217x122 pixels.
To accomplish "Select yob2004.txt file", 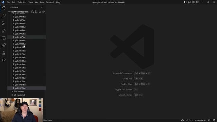I will tap(26, 27).
